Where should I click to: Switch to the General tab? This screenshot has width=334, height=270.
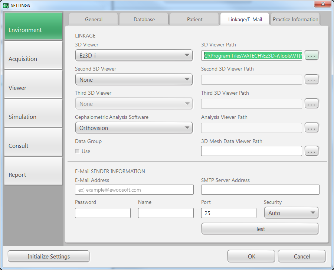pyautogui.click(x=94, y=19)
